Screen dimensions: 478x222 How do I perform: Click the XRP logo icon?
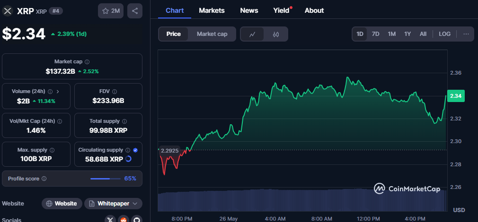point(7,11)
